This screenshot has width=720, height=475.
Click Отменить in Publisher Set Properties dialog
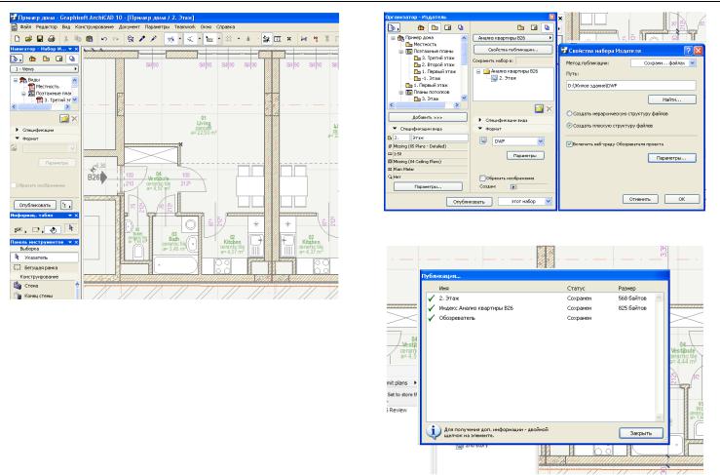click(x=640, y=199)
